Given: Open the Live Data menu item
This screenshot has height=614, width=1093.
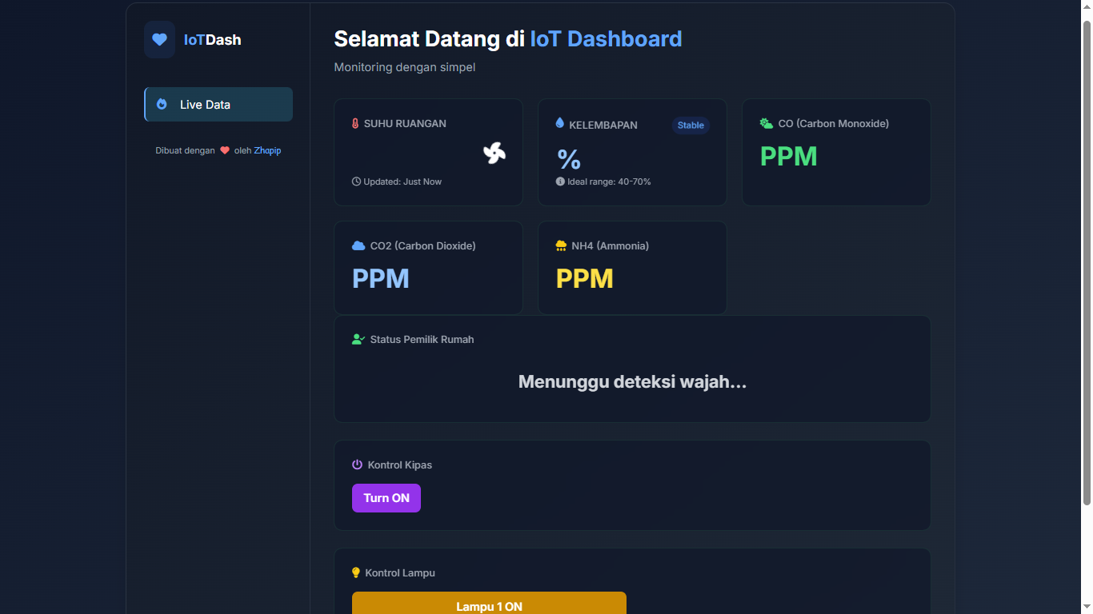Looking at the screenshot, I should 218,104.
